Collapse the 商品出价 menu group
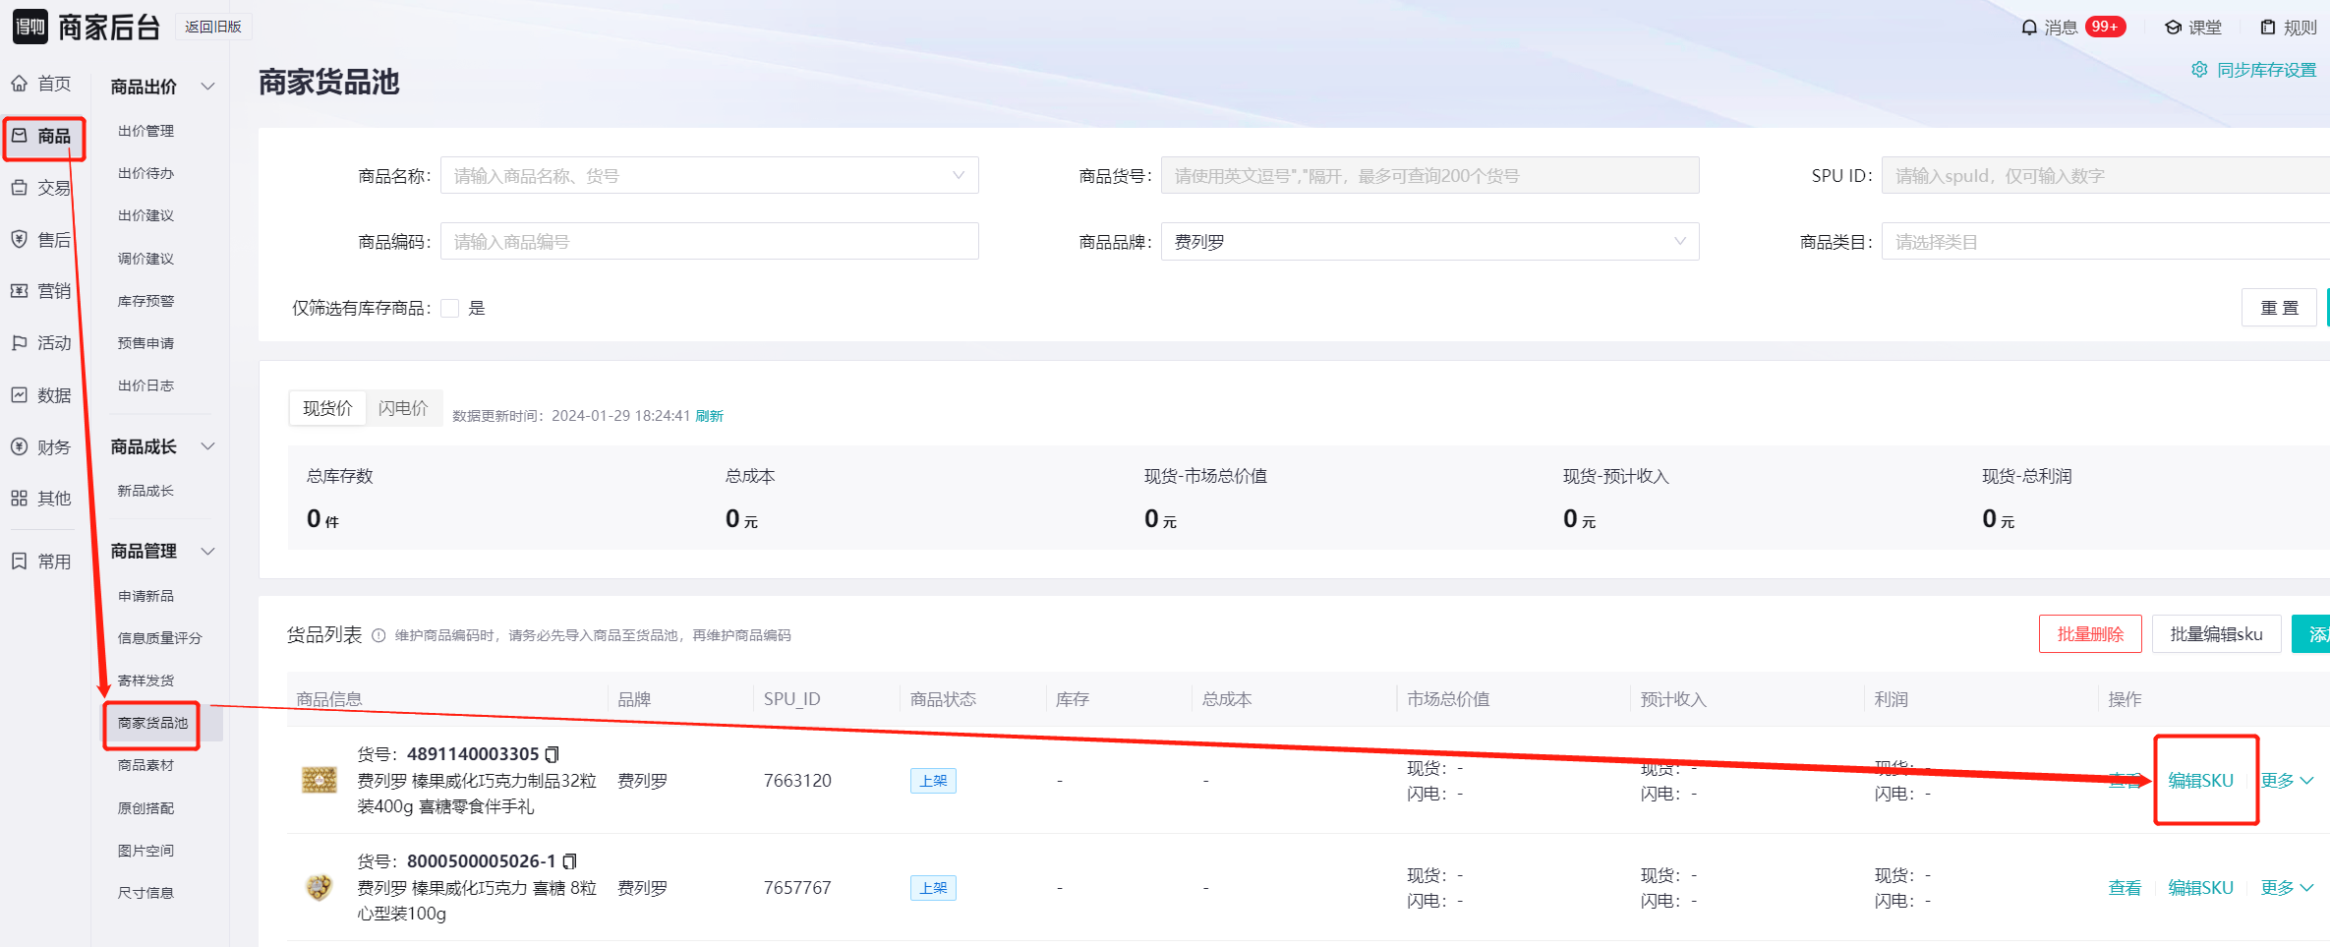 click(208, 87)
